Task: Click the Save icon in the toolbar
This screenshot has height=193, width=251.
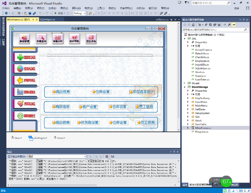Action: point(30,13)
